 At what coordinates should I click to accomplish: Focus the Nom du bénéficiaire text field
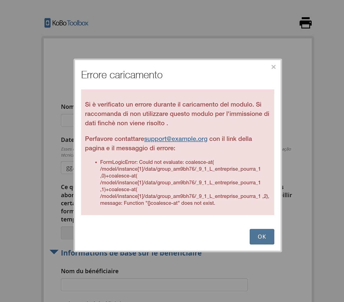click(x=154, y=285)
